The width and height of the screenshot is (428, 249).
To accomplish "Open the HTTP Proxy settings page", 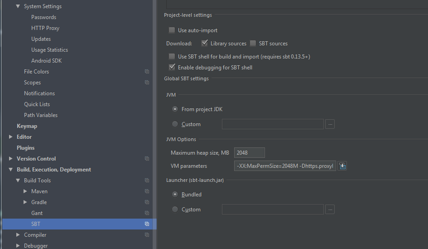I will 45,28.
